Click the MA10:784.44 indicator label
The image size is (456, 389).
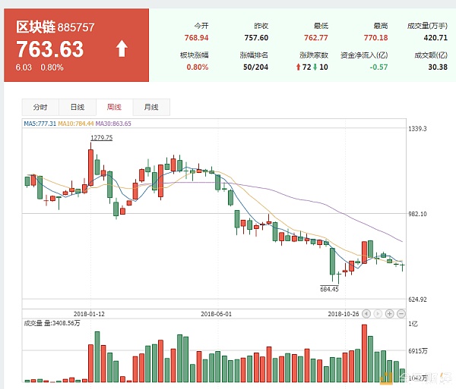[x=76, y=124]
